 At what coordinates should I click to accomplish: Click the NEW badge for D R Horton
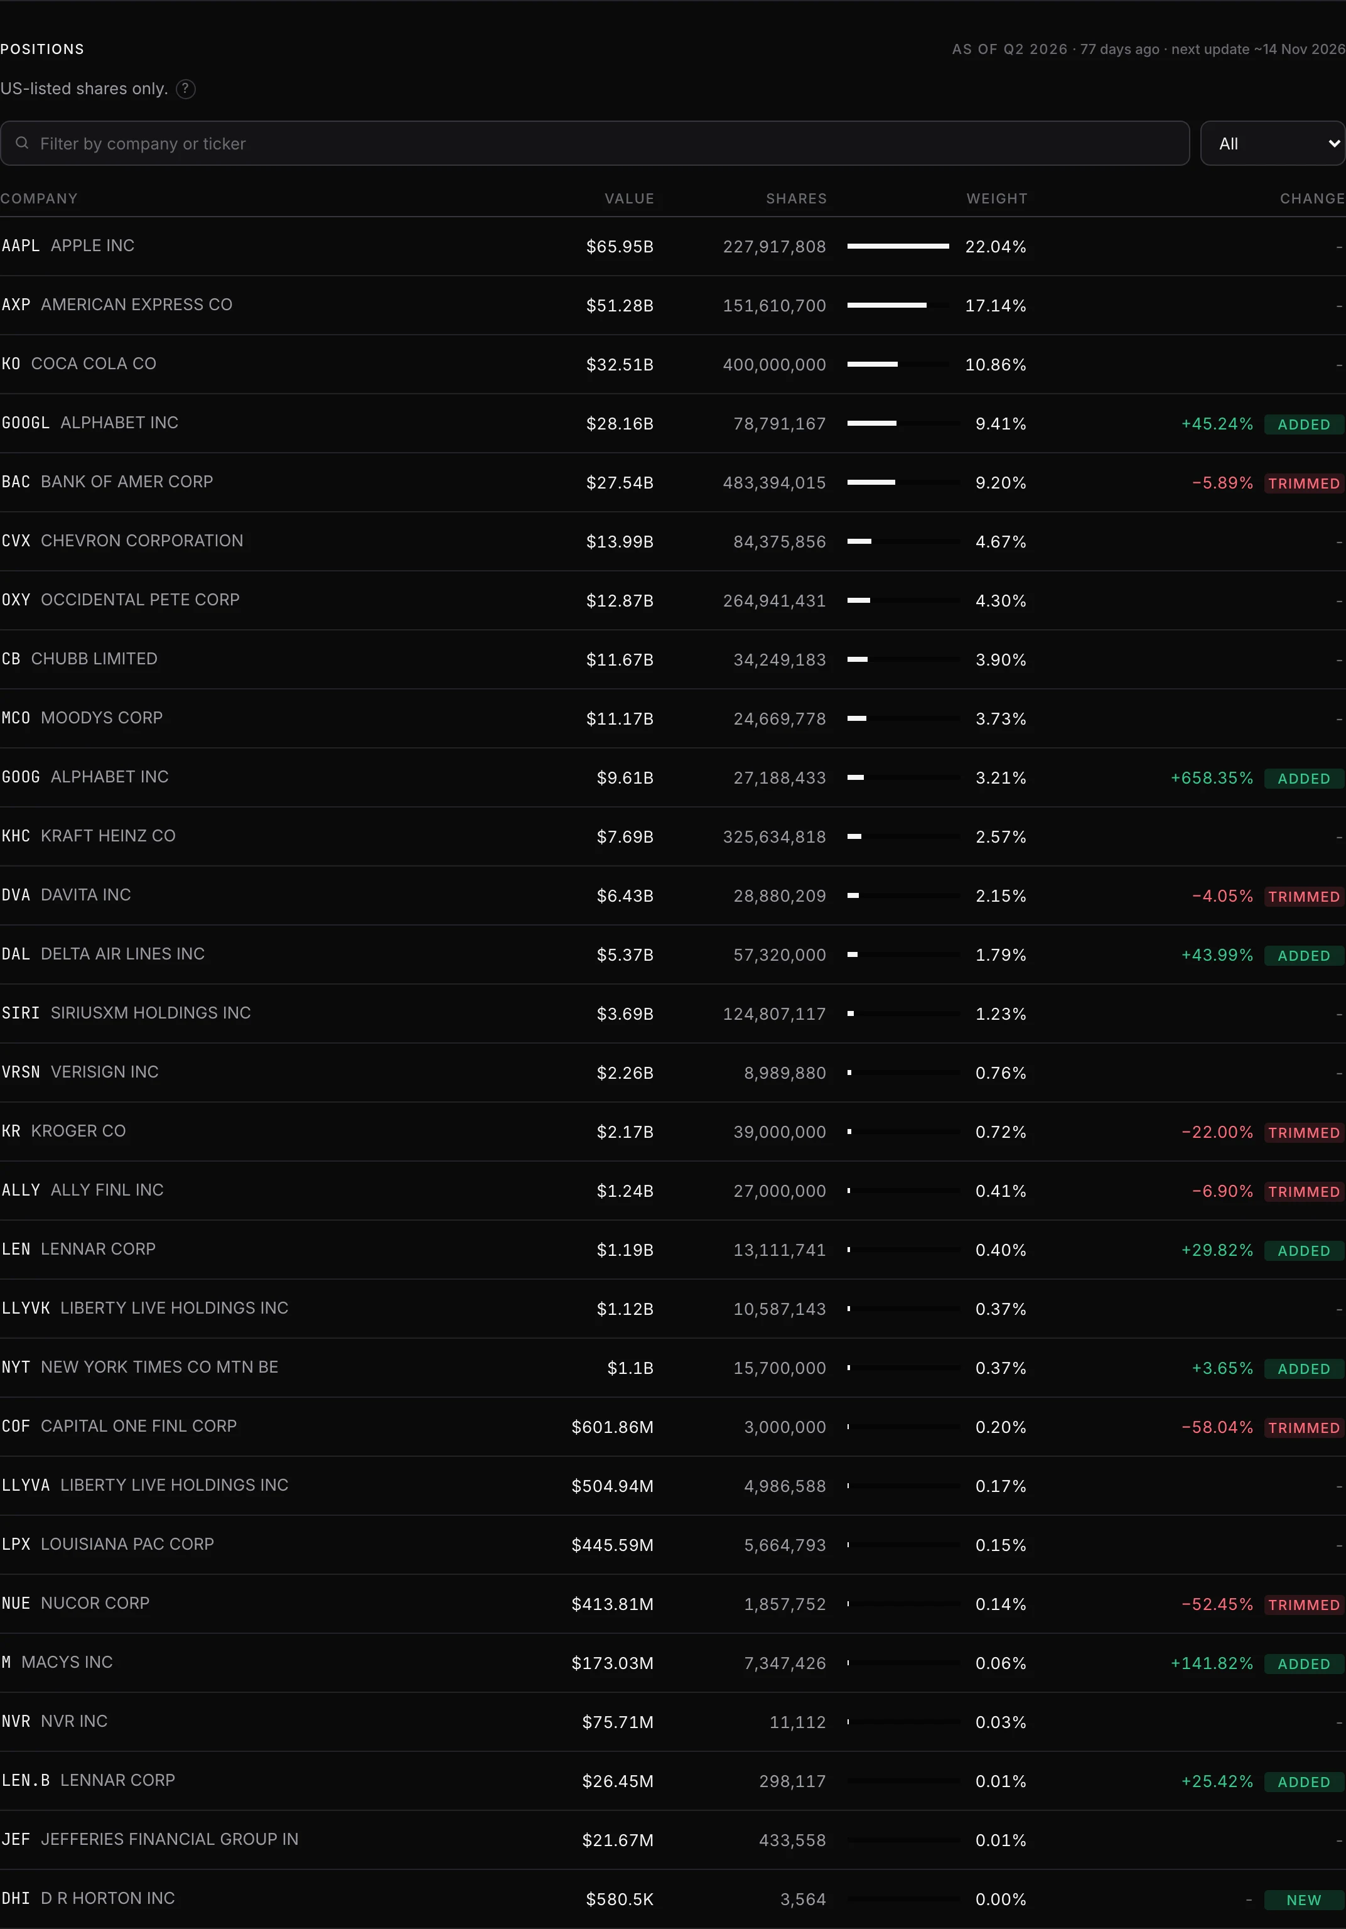click(1304, 1901)
